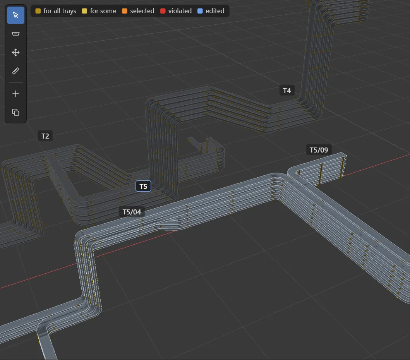This screenshot has width=410, height=360.
Task: Select the T2 tray label
Action: pos(45,136)
